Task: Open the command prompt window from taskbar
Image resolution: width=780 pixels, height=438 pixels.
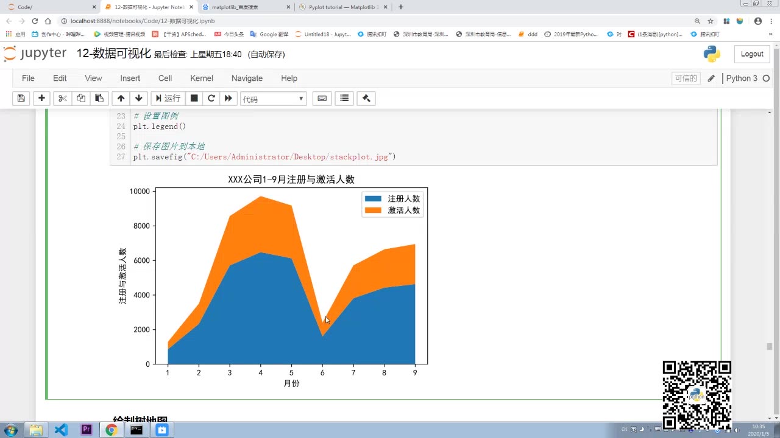Action: [136, 430]
